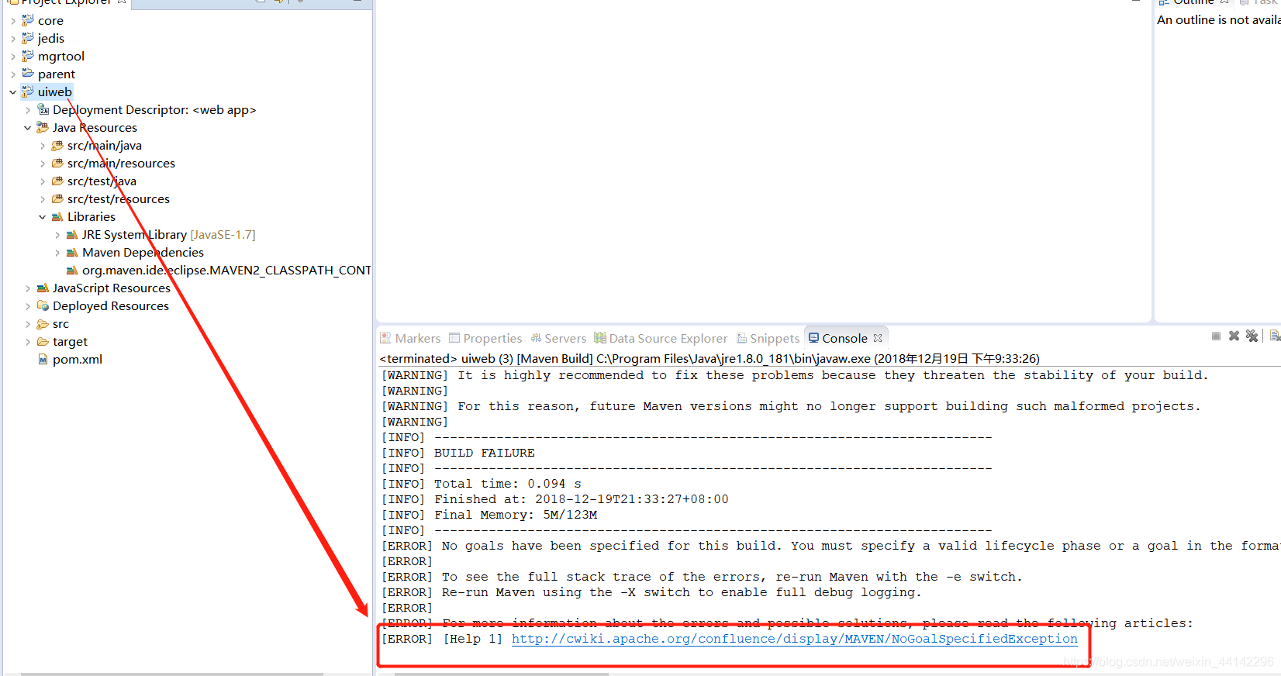1281x676 pixels.
Task: Select the src folder label
Action: tap(60, 323)
